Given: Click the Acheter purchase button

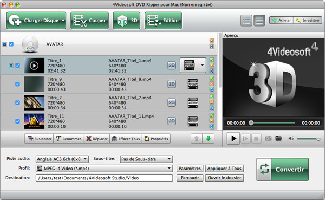Looking at the screenshot, I should (x=282, y=21).
